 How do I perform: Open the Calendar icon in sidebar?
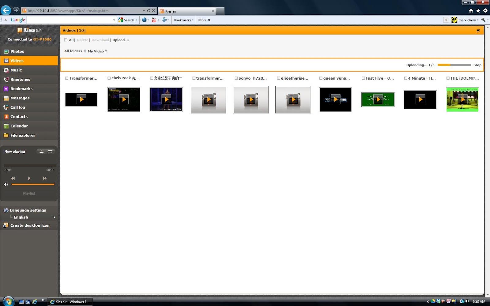(x=6, y=126)
